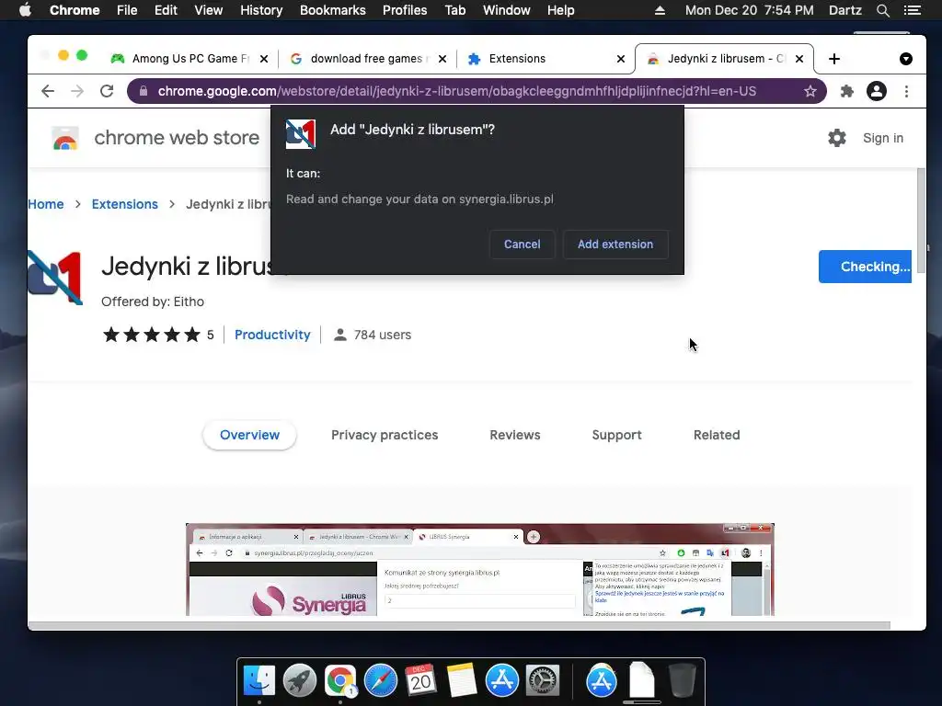Open Launchpad from the dock
942x706 pixels.
pyautogui.click(x=300, y=681)
